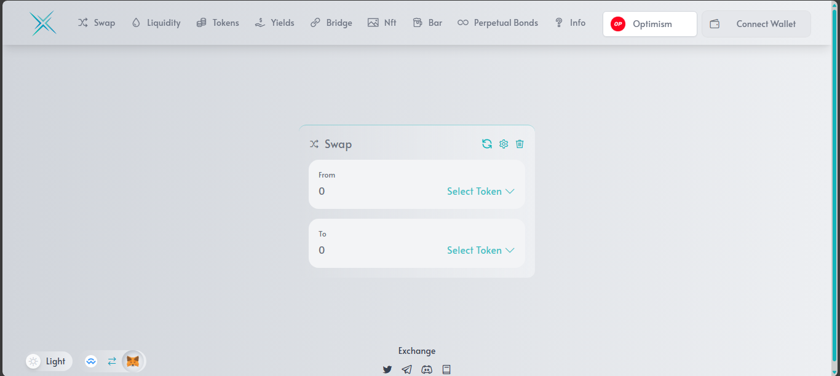
Task: Open the Optimism network selector
Action: coord(649,24)
